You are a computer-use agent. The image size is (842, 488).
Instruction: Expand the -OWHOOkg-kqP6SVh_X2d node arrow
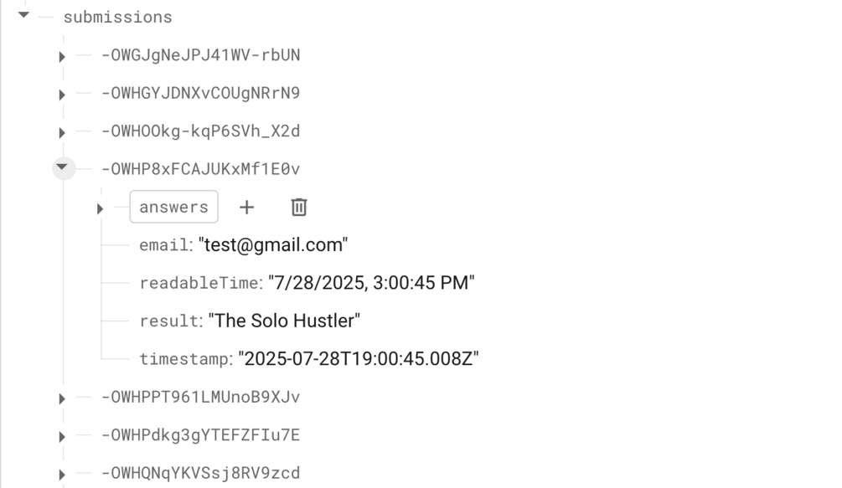[62, 132]
